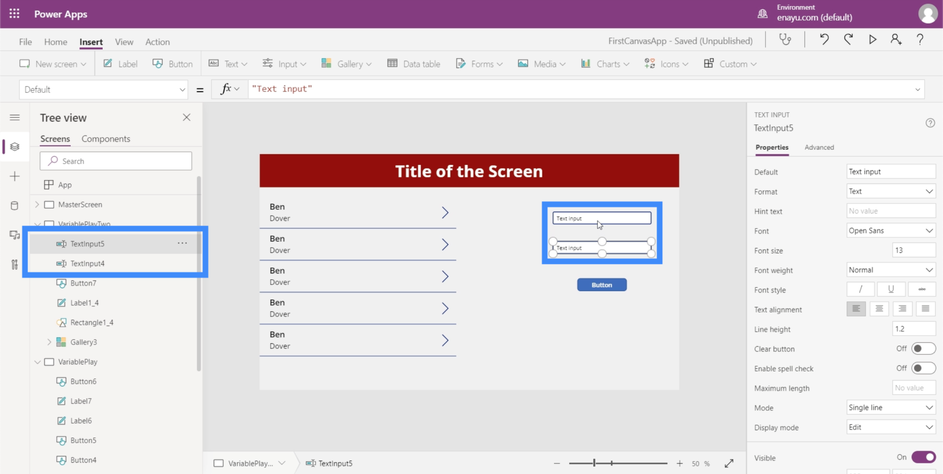
Task: Preview the app with play button
Action: [872, 39]
